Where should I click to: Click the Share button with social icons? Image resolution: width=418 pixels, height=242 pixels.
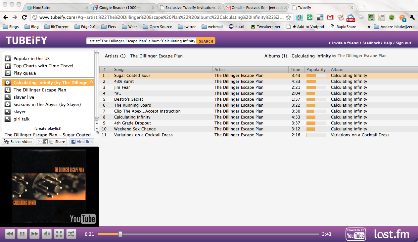coord(51,142)
